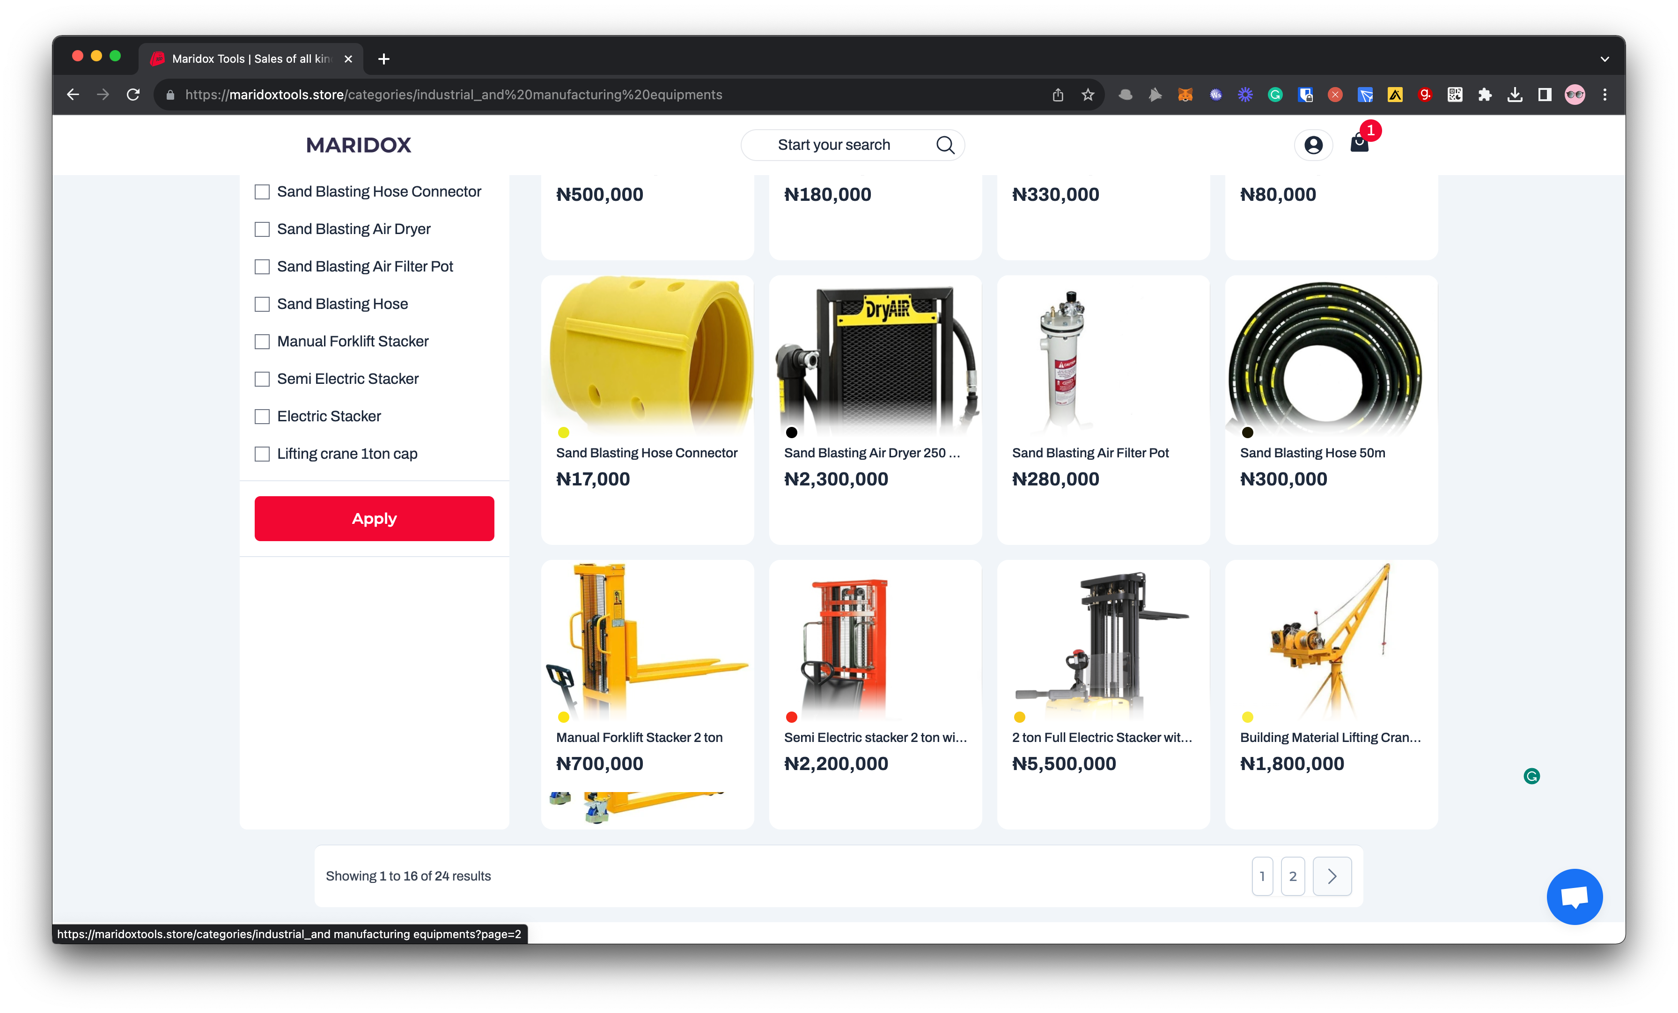Viewport: 1678px width, 1013px height.
Task: Open Sand Blasting Hose Connector product
Action: [646, 453]
